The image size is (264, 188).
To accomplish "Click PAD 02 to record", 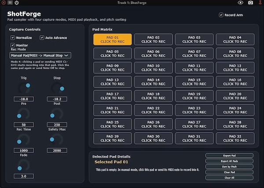I will [154, 40].
